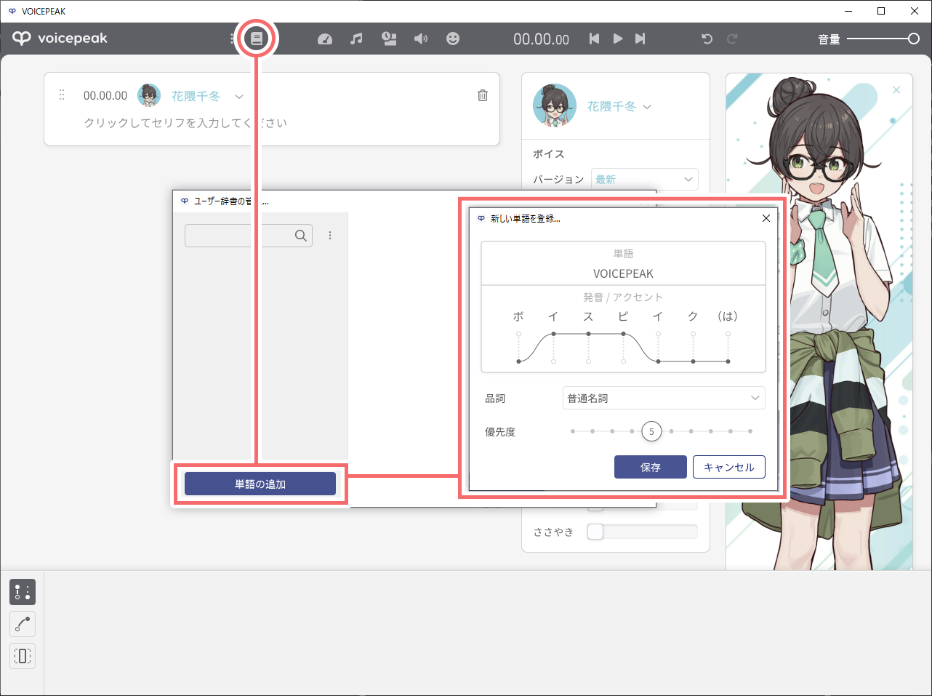Expand the narrator chevron in the script line
The height and width of the screenshot is (696, 932).
238,96
